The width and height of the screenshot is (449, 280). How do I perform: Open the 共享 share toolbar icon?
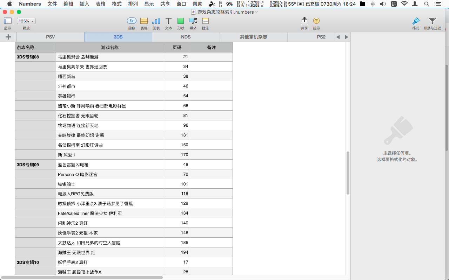[x=304, y=21]
